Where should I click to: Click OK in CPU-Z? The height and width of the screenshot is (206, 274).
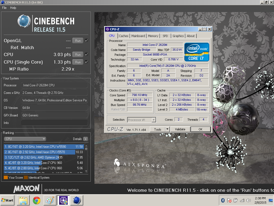click(x=201, y=129)
